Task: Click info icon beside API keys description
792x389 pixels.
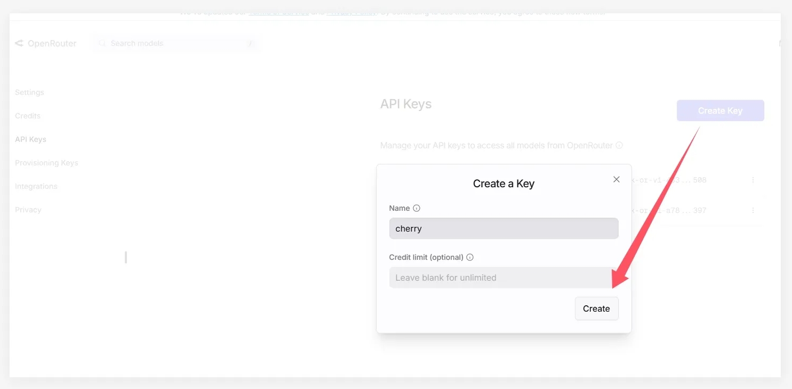Action: 619,145
